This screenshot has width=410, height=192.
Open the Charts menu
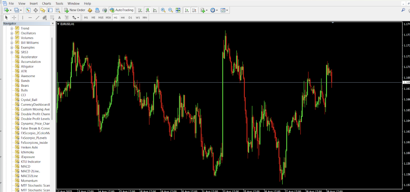(46, 3)
